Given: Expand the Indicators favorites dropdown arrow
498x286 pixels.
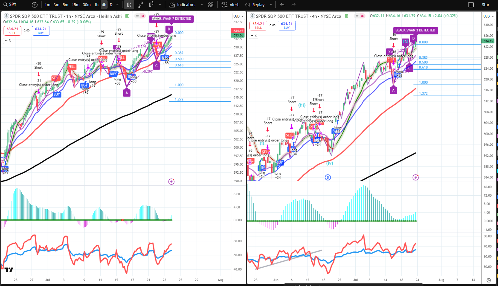Looking at the screenshot, I should point(202,5).
